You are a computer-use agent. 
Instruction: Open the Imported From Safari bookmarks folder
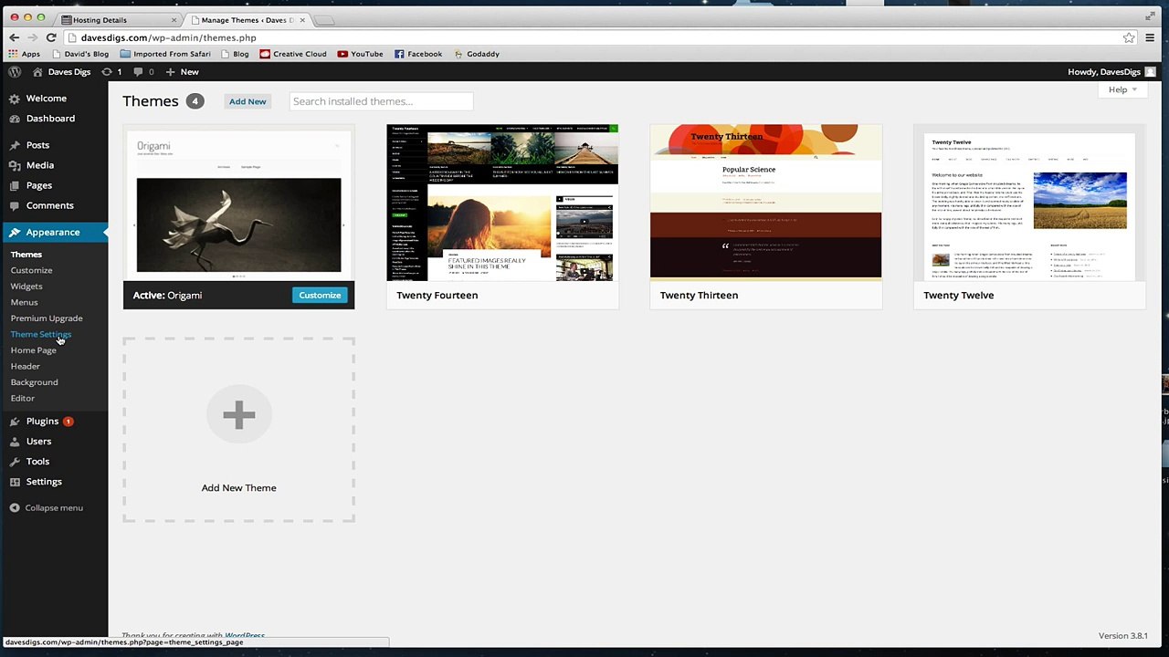[165, 54]
